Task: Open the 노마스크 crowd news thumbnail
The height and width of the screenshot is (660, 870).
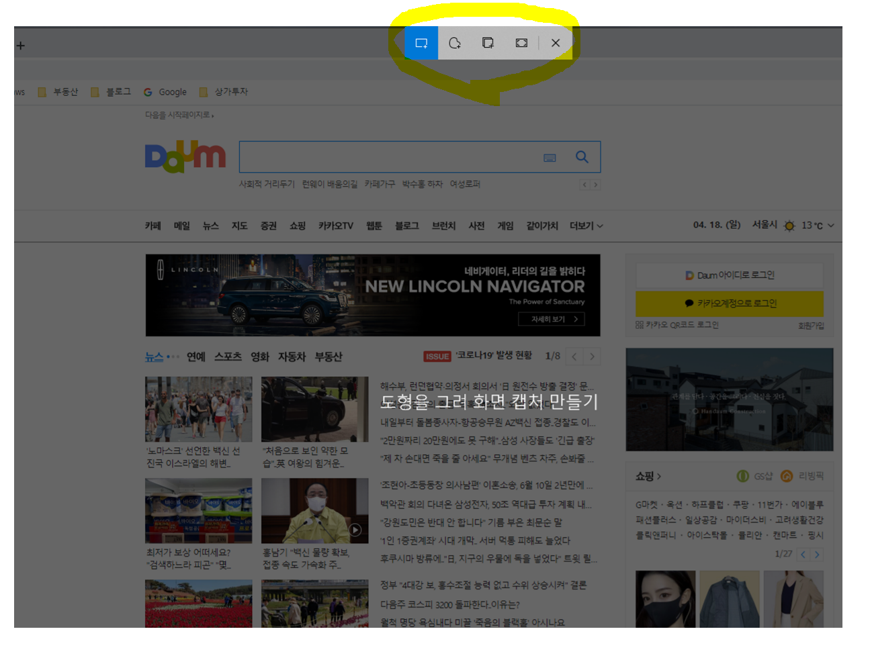Action: click(x=198, y=409)
